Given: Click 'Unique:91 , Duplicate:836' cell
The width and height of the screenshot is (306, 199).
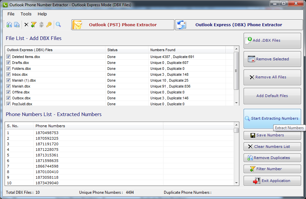Looking at the screenshot, I should click(x=170, y=86).
